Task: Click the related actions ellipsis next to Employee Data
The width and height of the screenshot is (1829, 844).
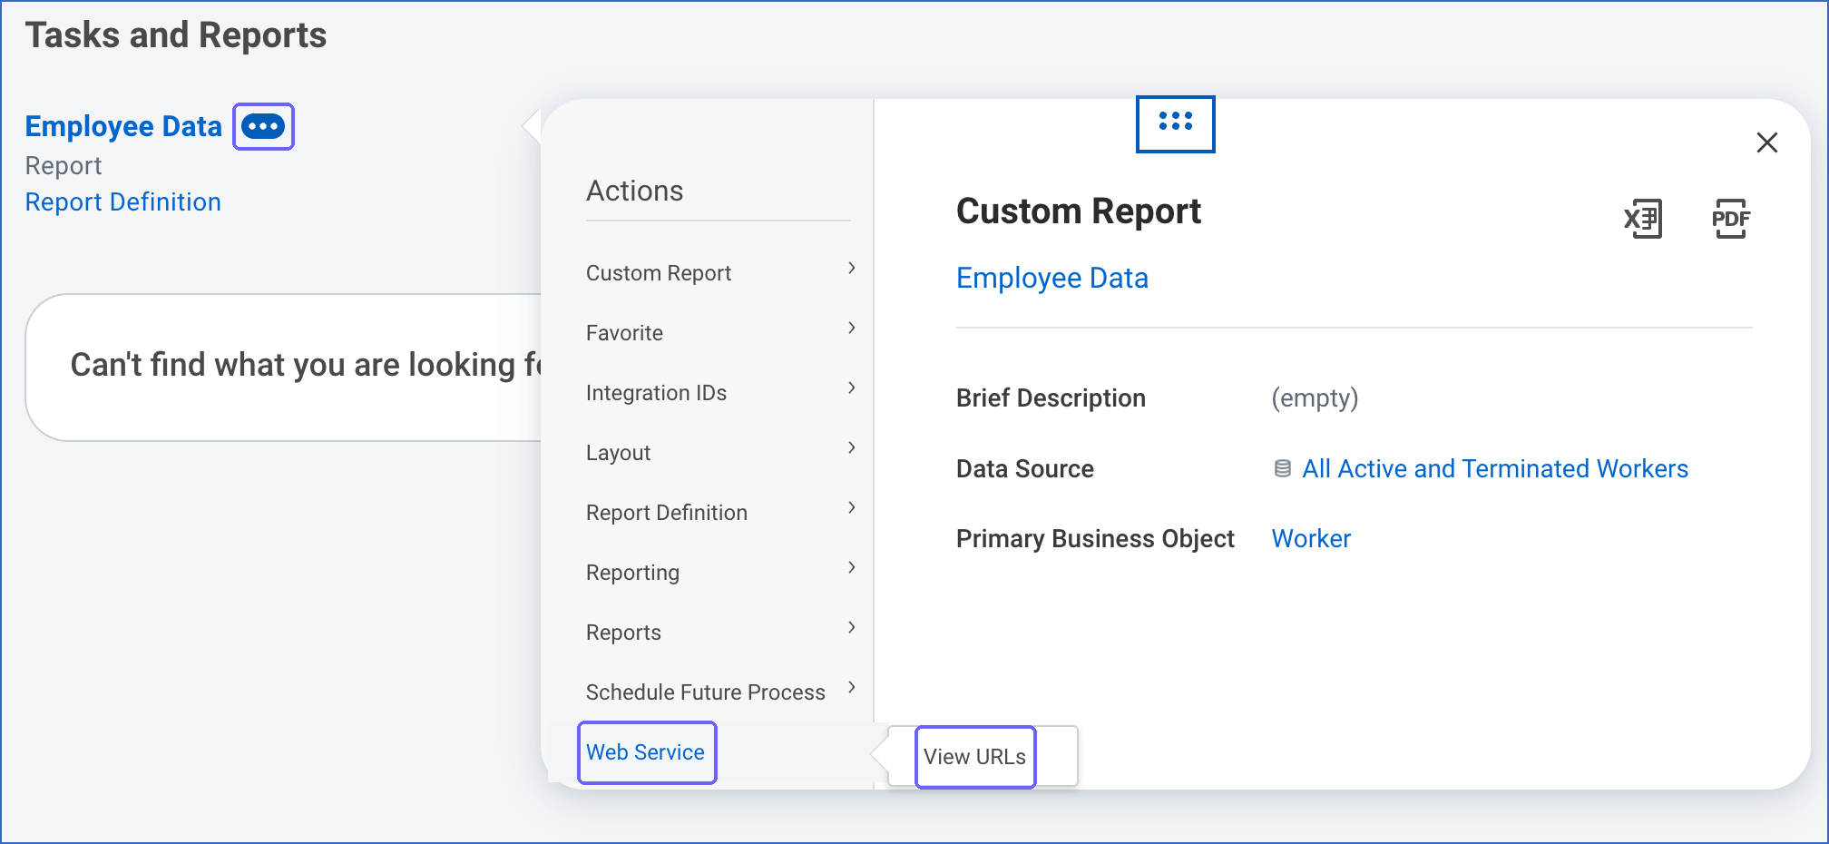Action: click(x=264, y=126)
